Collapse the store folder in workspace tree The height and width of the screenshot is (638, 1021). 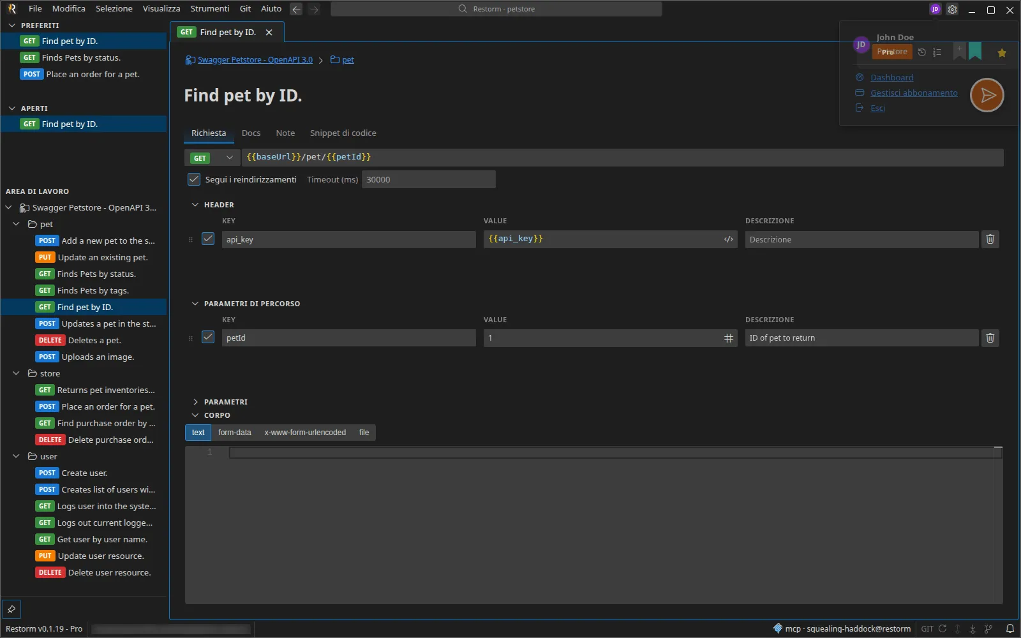tap(17, 373)
